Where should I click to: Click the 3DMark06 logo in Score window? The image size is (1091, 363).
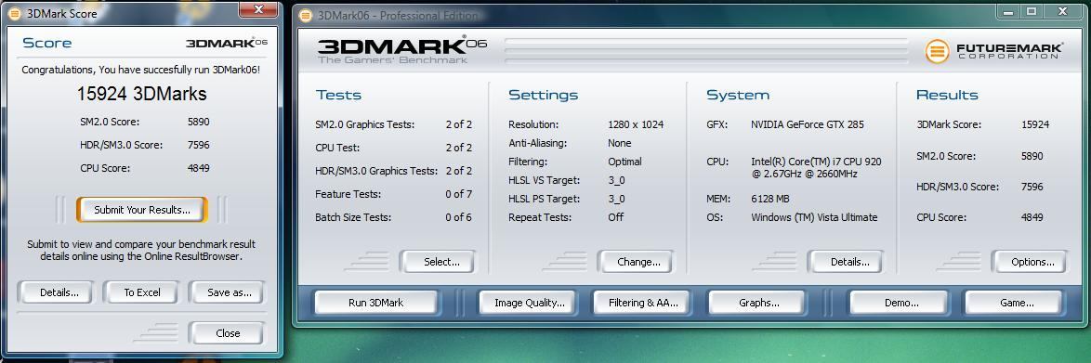coord(226,43)
